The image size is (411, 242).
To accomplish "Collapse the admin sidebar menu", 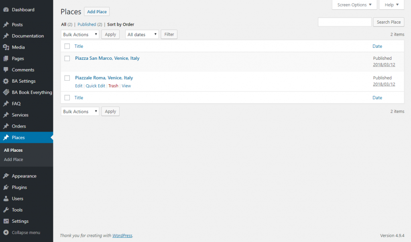I will point(22,232).
